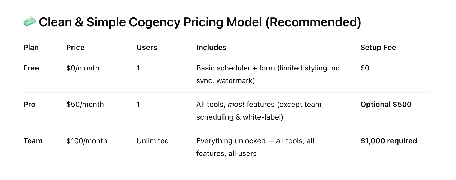Viewport: 456px width, 180px height.
Task: Select the Setup Fee column header
Action: point(378,48)
